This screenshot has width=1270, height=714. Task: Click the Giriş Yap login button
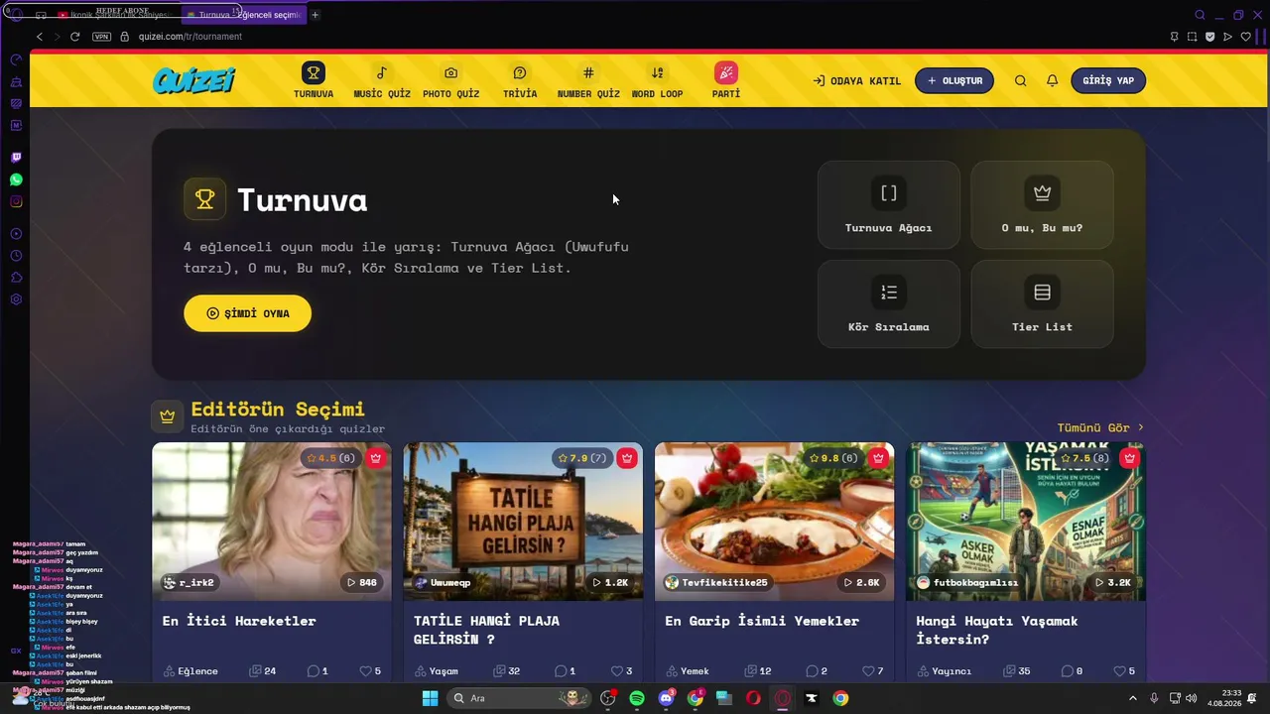[1108, 81]
